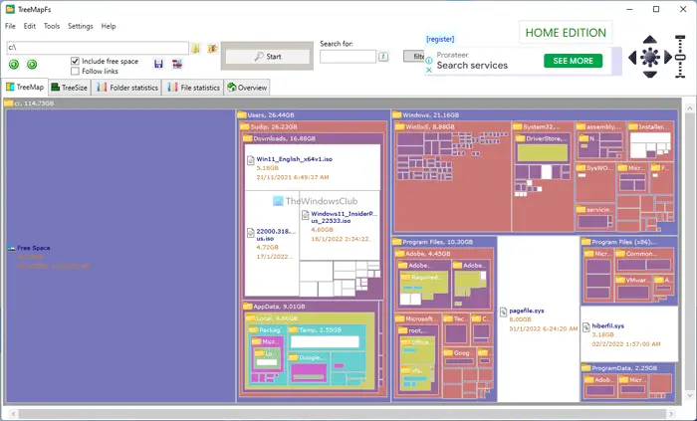Open the Tools menu

pyautogui.click(x=52, y=26)
